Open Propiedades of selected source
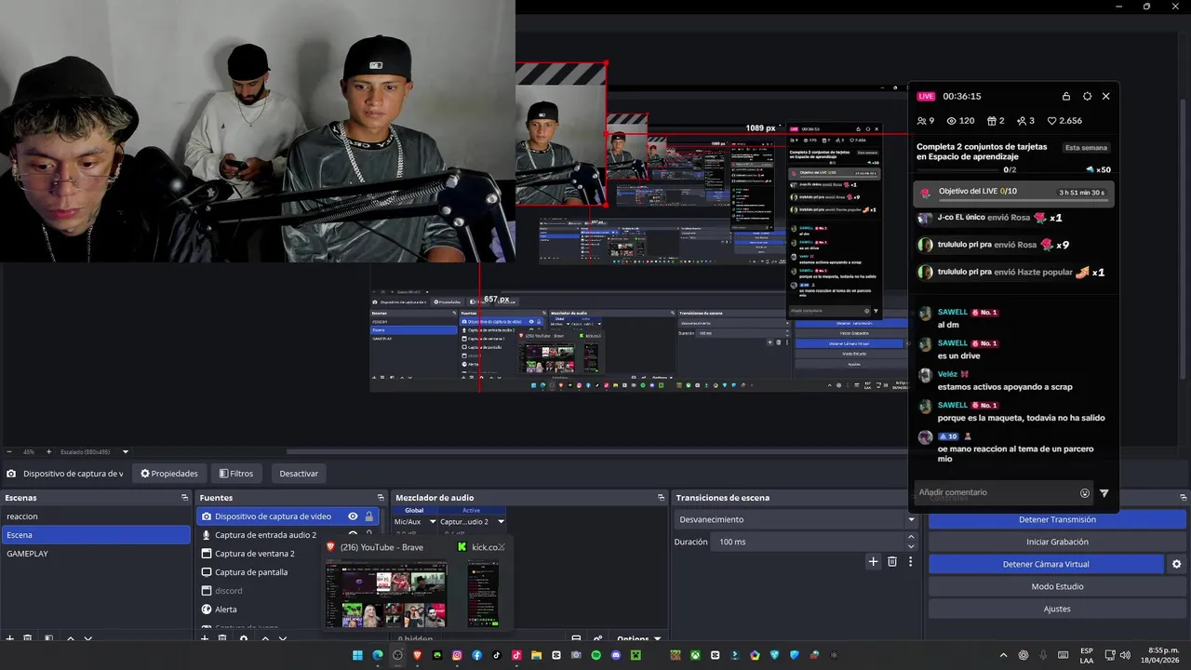 coord(169,474)
